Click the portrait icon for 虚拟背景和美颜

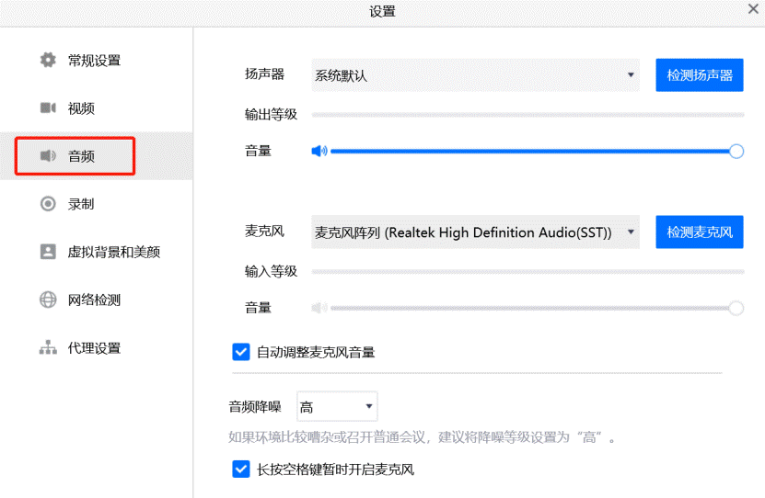48,252
